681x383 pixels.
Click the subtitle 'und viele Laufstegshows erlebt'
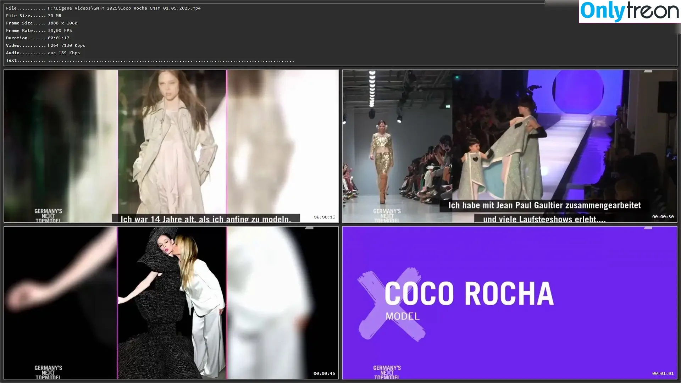(544, 219)
